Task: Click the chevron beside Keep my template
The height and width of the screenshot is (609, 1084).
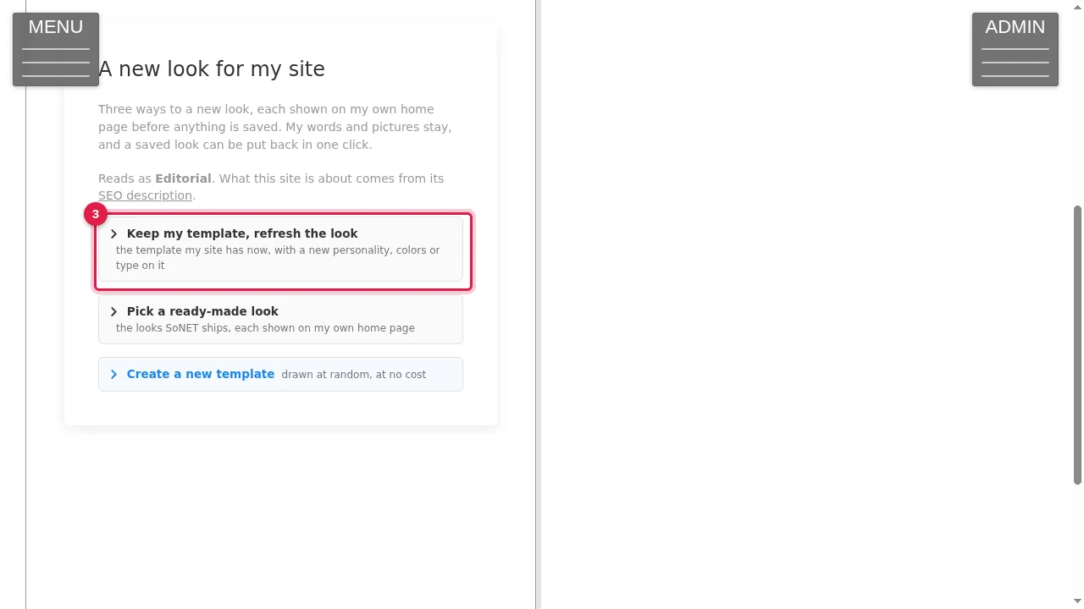Action: (x=113, y=233)
